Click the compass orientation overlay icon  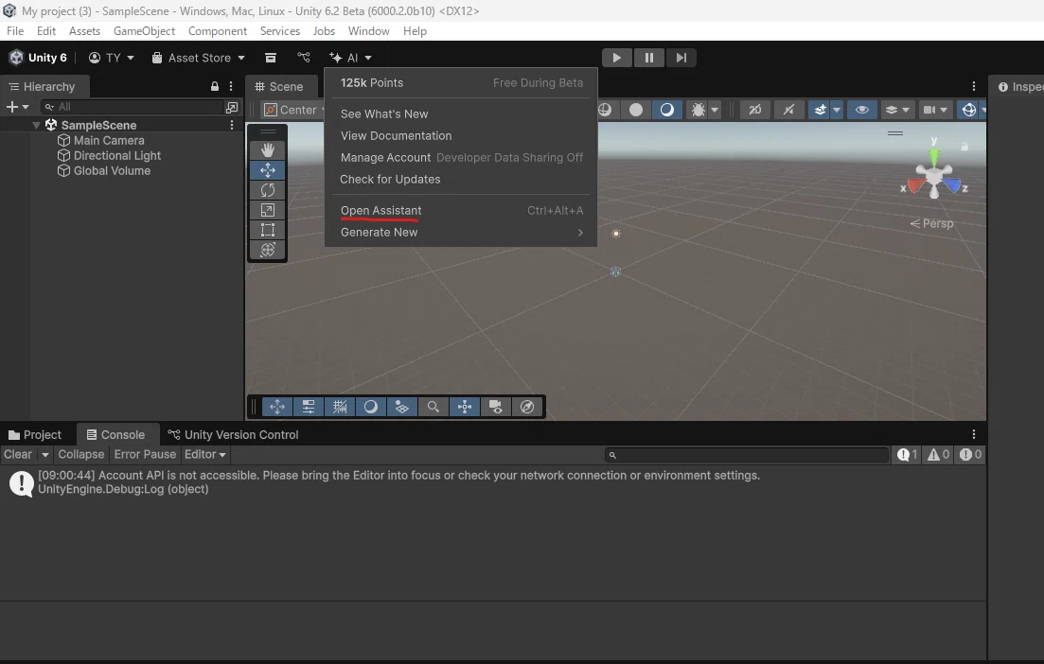click(x=527, y=407)
